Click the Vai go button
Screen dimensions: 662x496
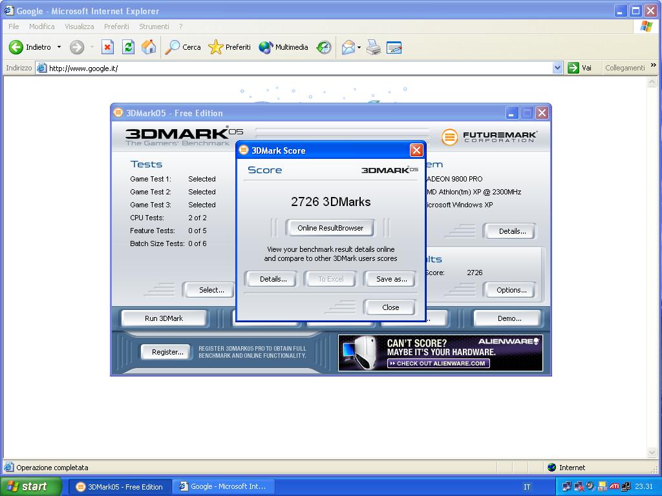click(x=580, y=68)
